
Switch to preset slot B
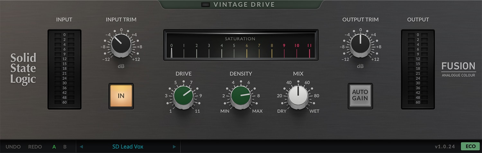(65, 147)
